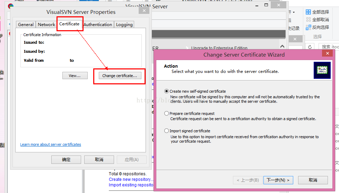Screen dimensions: 339x193
Task: Click the 全部取消 deselect all icon
Action: (x=308, y=19)
